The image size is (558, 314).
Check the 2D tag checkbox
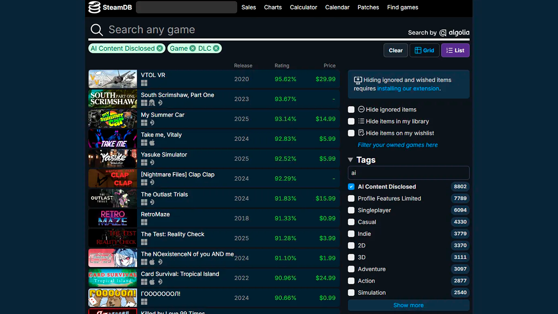[x=351, y=245]
